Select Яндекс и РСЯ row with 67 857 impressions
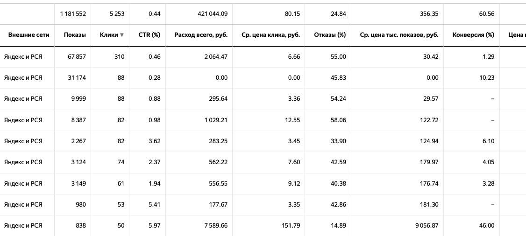This screenshot has width=526, height=236. pos(23,56)
